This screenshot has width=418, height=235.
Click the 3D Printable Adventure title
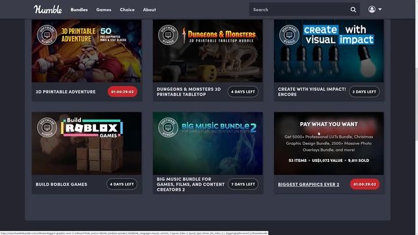click(x=65, y=91)
